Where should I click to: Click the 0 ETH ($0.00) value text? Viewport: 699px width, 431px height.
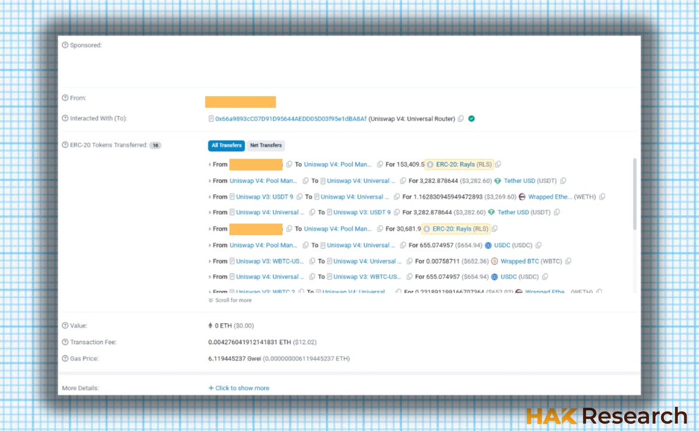pos(235,326)
